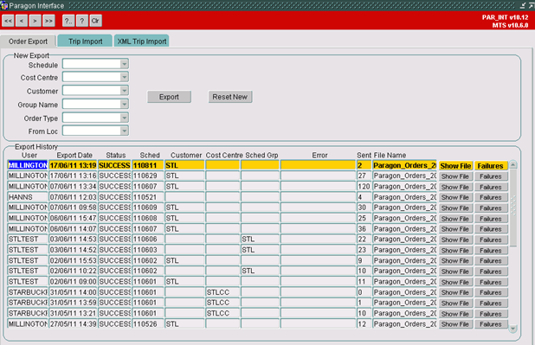Expand the Group Name dropdown
535x345 pixels.
tap(124, 105)
